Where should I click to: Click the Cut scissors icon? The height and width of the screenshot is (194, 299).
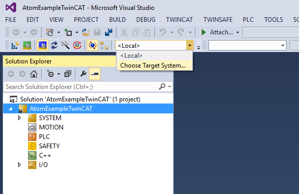click(124, 32)
